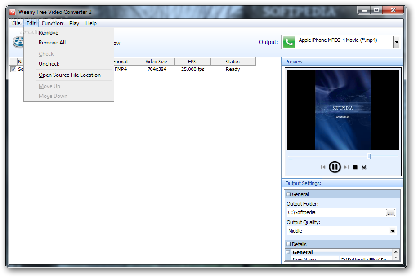Screen dimensions: 416x277
Task: Open the Help menu
Action: (91, 23)
